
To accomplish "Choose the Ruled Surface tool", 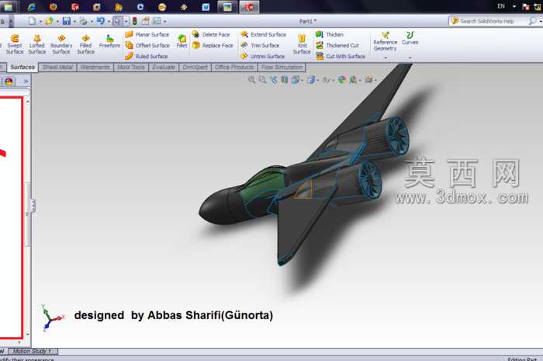I will [147, 56].
